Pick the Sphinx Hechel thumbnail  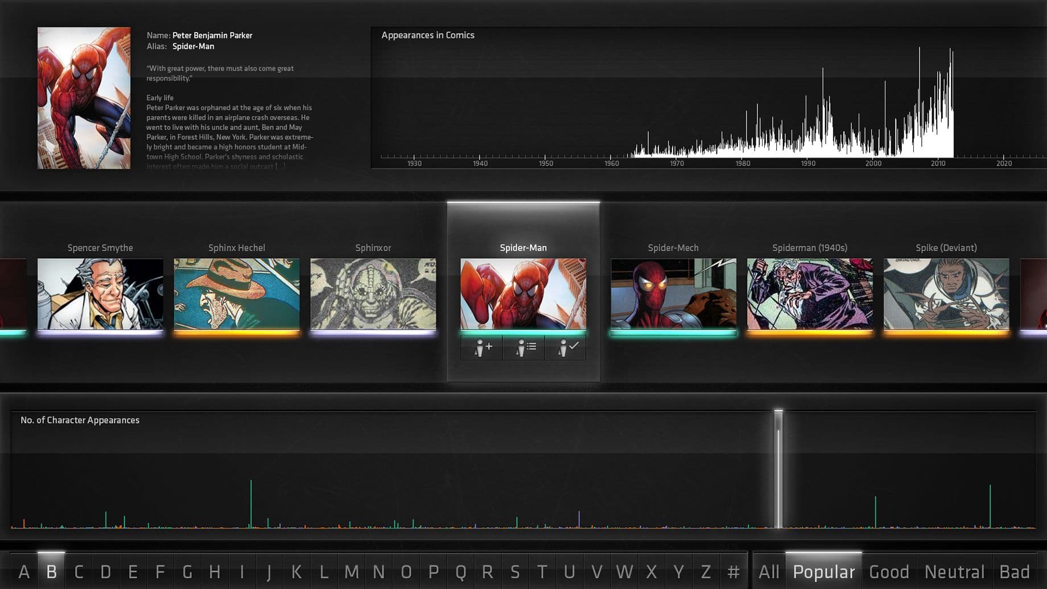pyautogui.click(x=237, y=294)
